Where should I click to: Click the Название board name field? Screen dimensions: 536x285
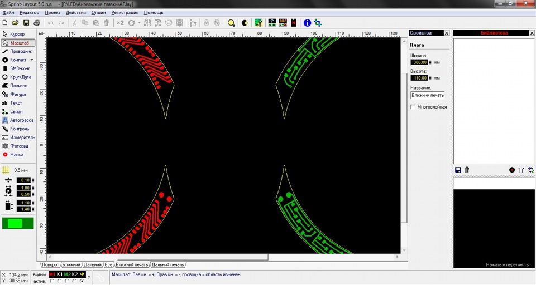[x=427, y=95]
